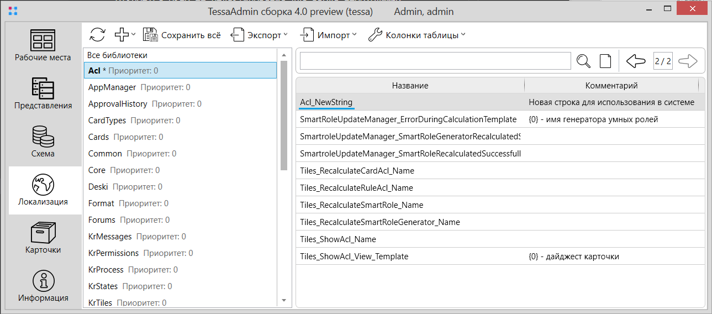Go to previous page with left arrow
This screenshot has height=314, width=712.
click(x=636, y=61)
